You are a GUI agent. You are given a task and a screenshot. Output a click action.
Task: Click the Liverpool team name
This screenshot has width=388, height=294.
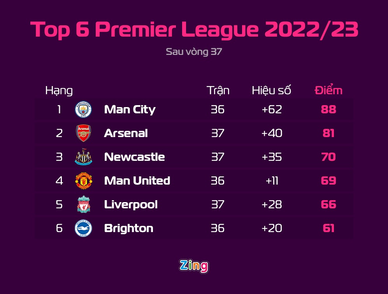[131, 204]
